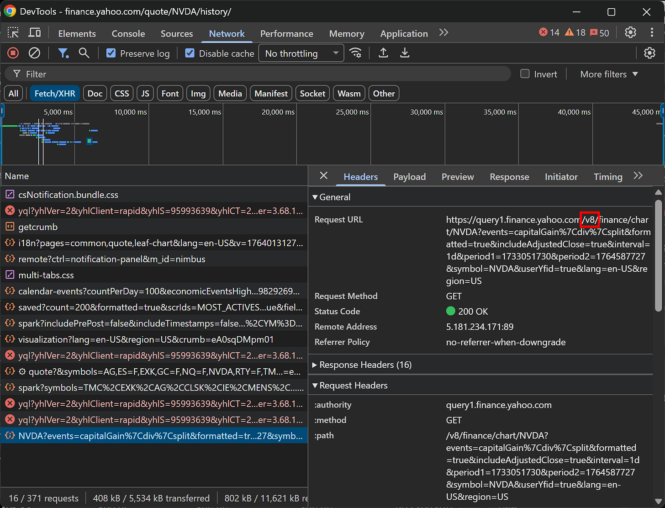Clear the network log

[x=34, y=53]
